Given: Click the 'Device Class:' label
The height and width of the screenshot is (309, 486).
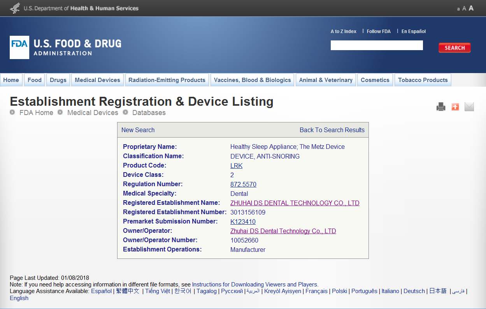Looking at the screenshot, I should [x=143, y=175].
